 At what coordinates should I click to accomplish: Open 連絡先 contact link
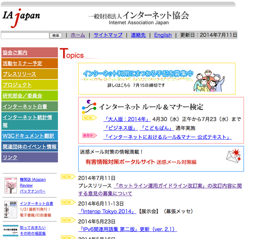coord(138,35)
